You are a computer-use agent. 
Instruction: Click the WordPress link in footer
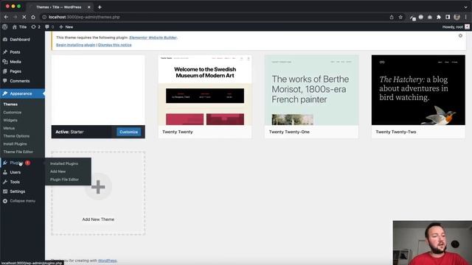coord(107,261)
